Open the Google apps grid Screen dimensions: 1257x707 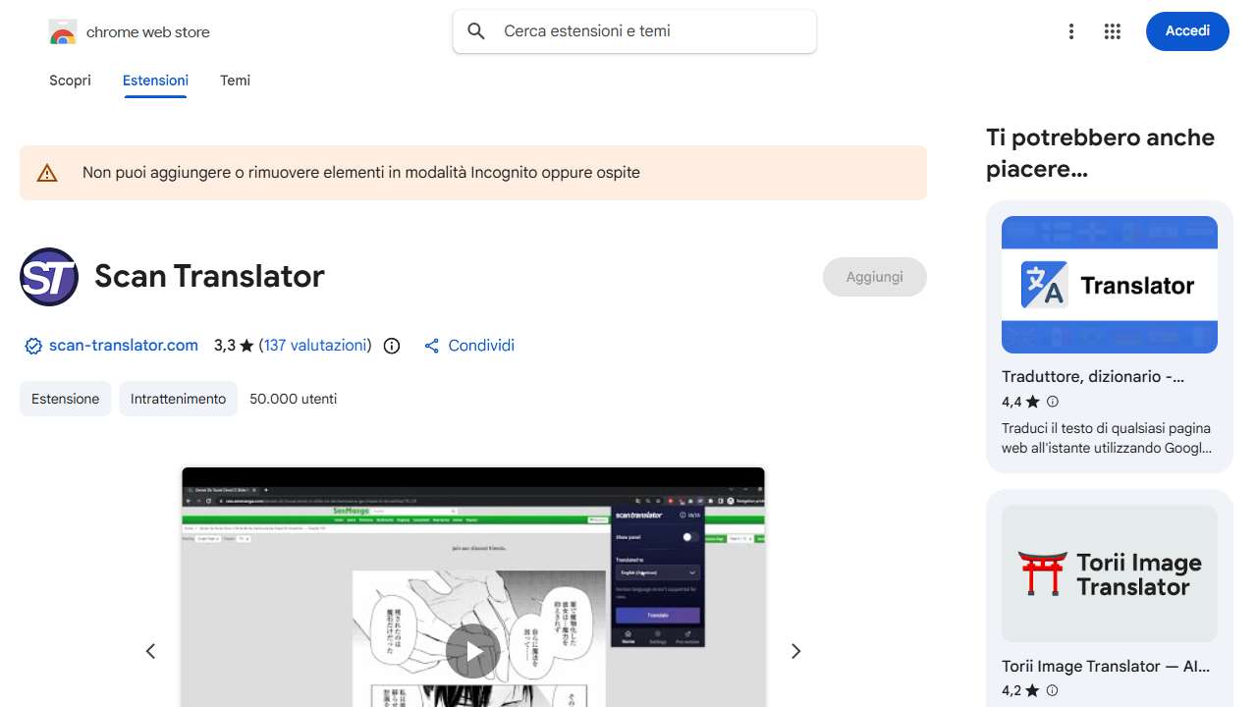pyautogui.click(x=1112, y=31)
